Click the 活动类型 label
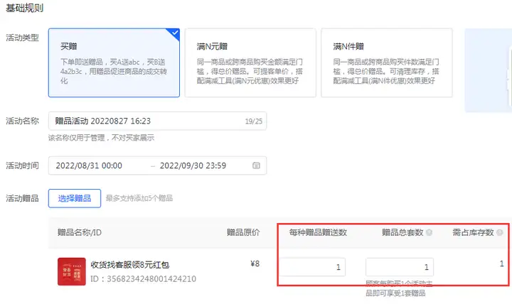This screenshot has width=512, height=304. 22,38
